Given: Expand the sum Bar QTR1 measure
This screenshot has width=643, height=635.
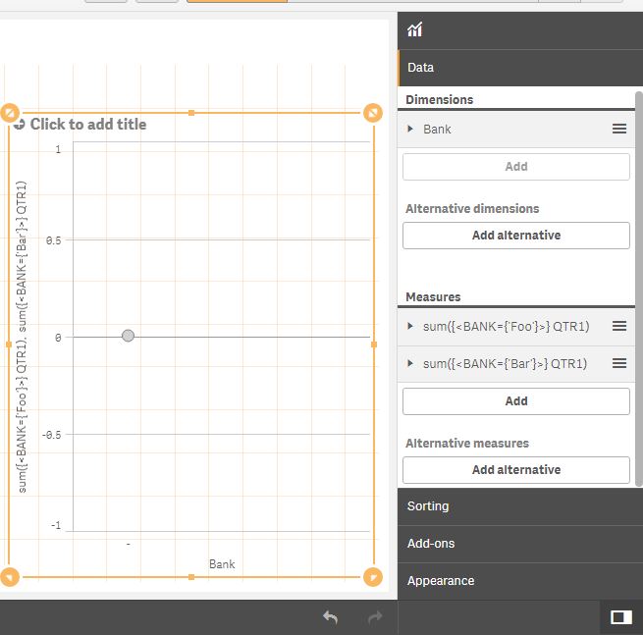Looking at the screenshot, I should 409,363.
